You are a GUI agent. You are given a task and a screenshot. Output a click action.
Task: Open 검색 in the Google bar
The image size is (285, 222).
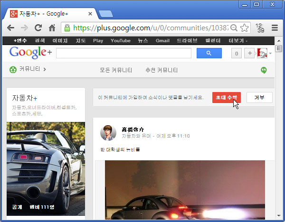tap(40, 41)
